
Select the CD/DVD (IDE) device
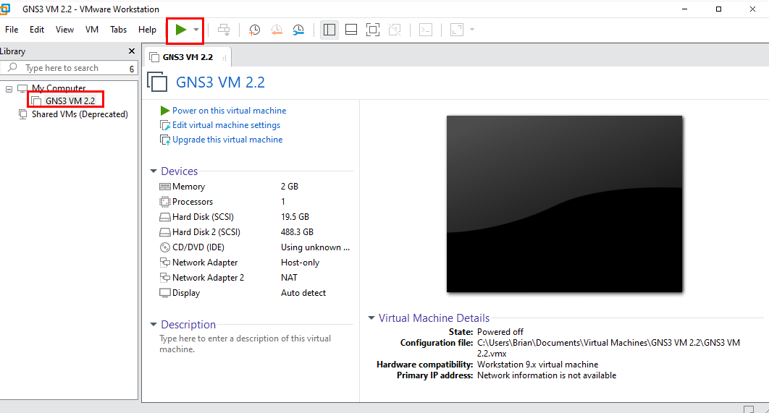point(255,247)
